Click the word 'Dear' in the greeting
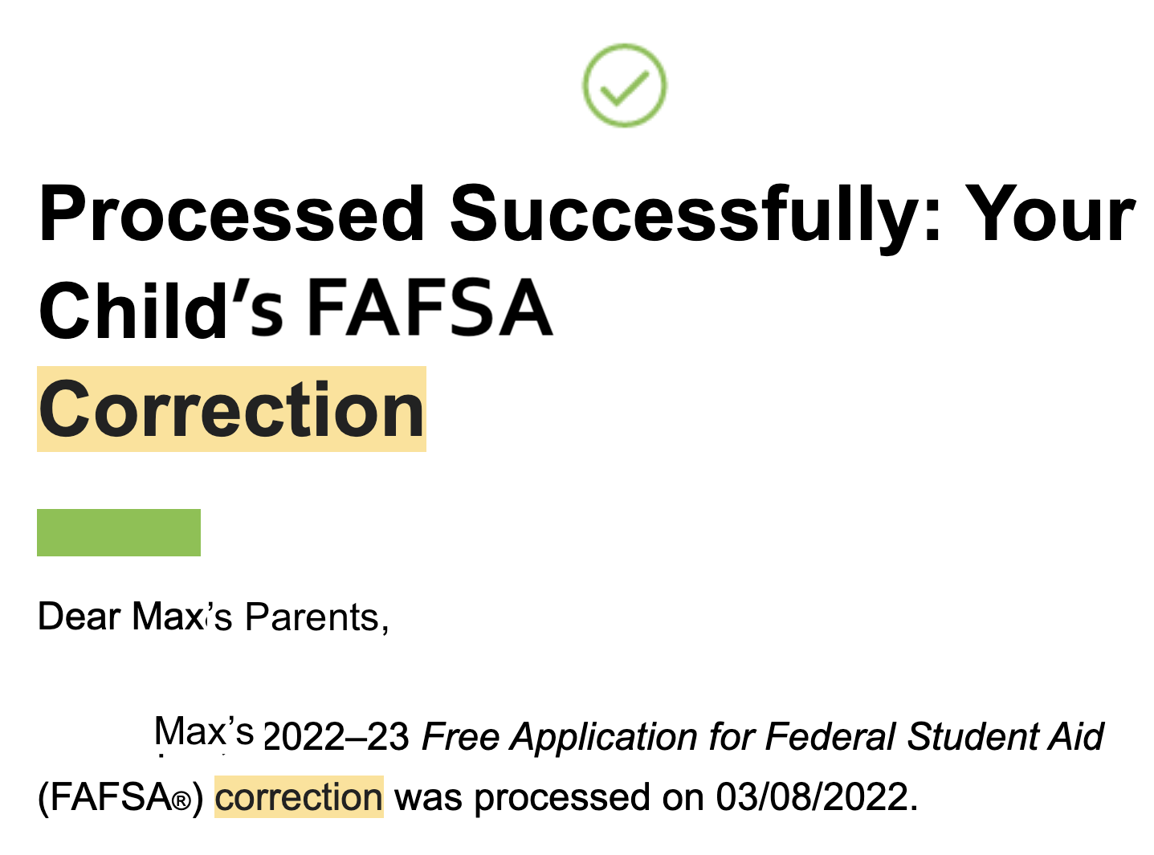Image resolution: width=1154 pixels, height=855 pixels. [79, 617]
